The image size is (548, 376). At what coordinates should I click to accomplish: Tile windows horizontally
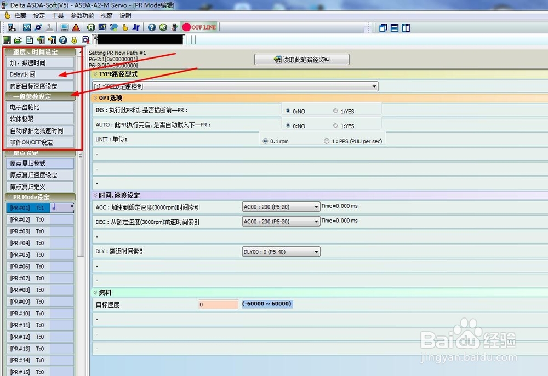pyautogui.click(x=394, y=27)
